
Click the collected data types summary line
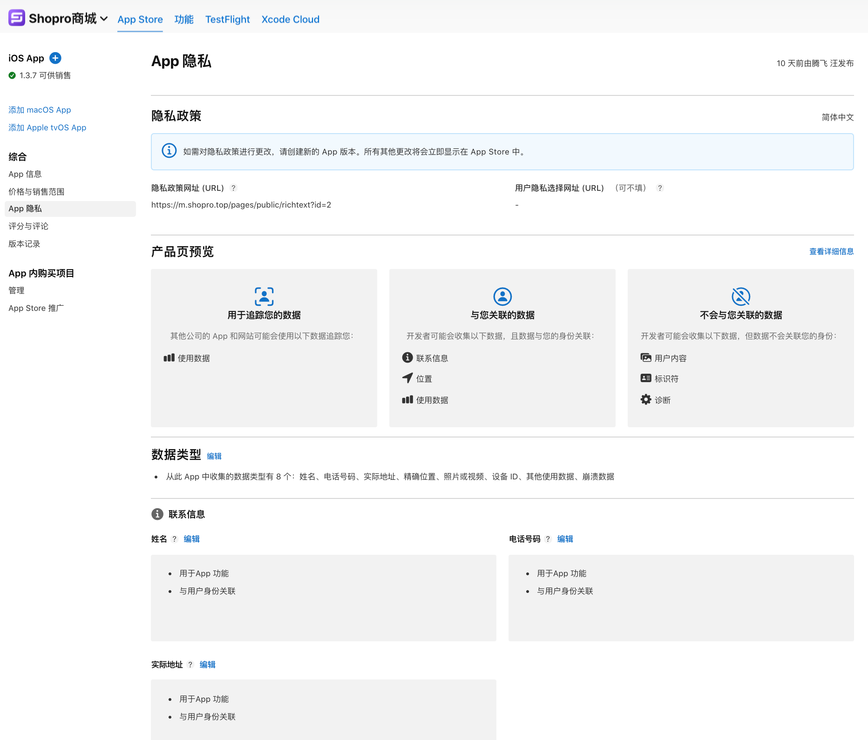(390, 477)
